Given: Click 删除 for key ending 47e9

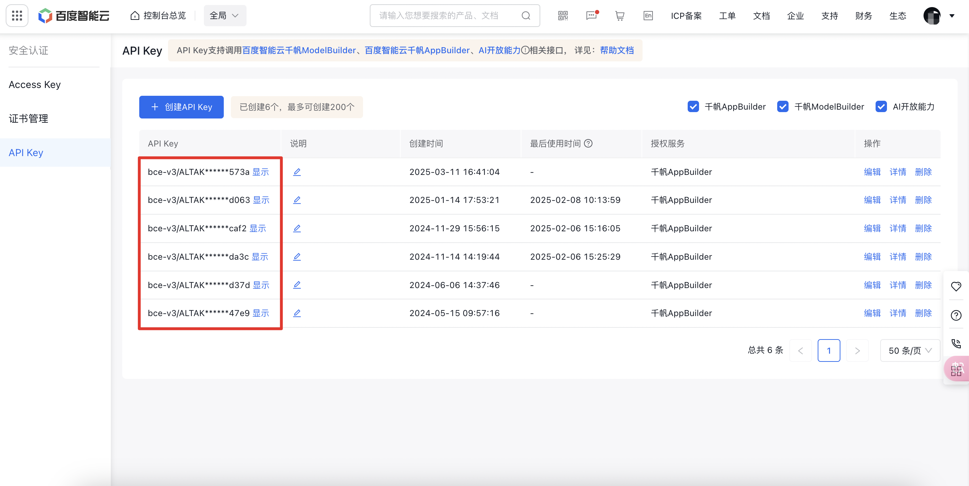Looking at the screenshot, I should (x=923, y=313).
